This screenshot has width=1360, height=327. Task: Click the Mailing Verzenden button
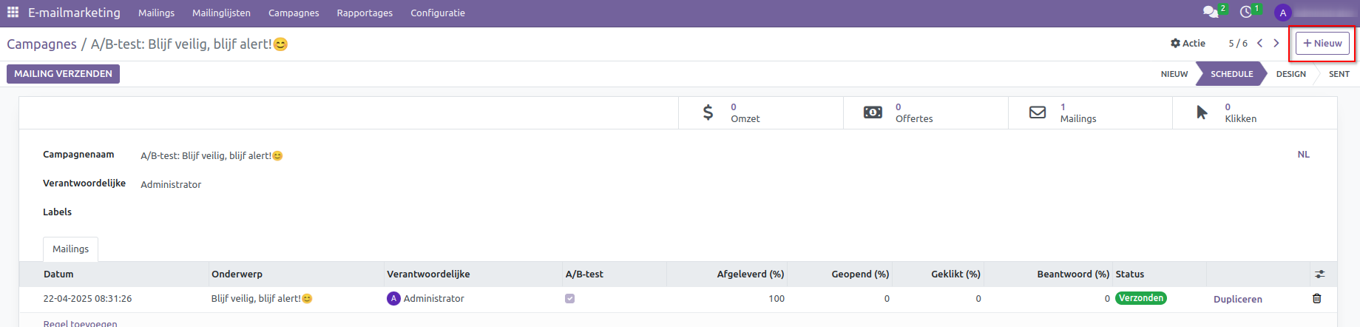[x=63, y=74]
